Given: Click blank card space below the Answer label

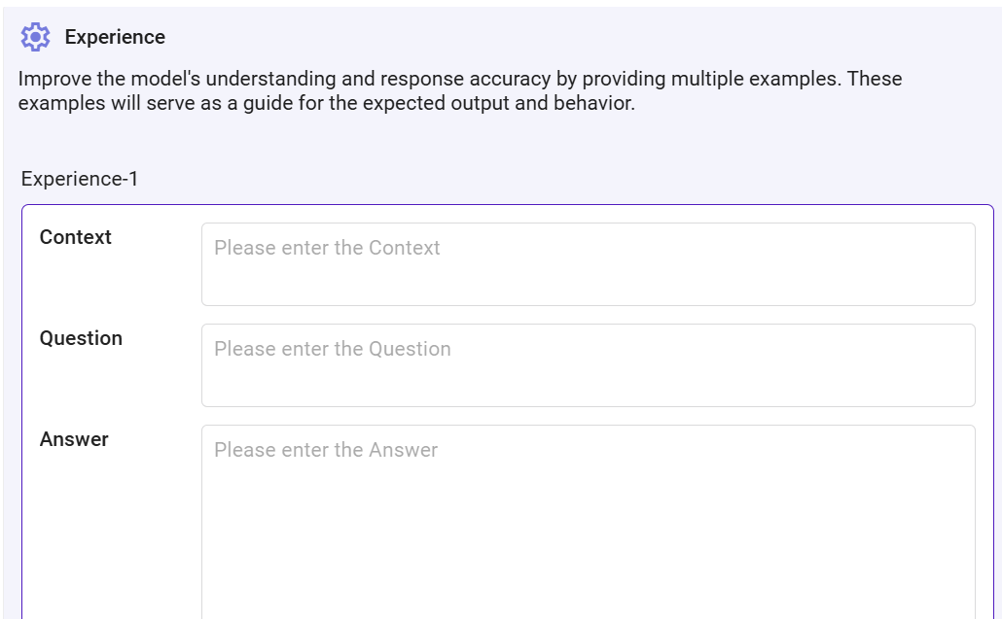Looking at the screenshot, I should pos(107,534).
